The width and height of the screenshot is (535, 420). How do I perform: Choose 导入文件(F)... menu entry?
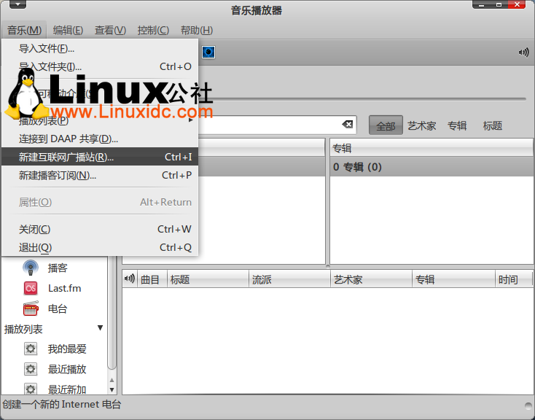pos(100,48)
